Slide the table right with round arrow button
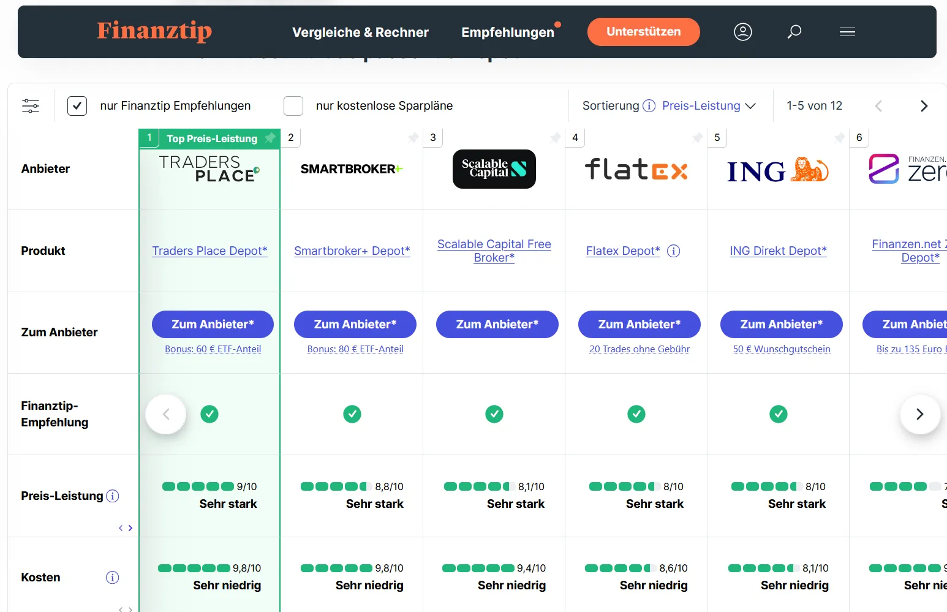Viewport: 947px width, 612px height. (919, 414)
